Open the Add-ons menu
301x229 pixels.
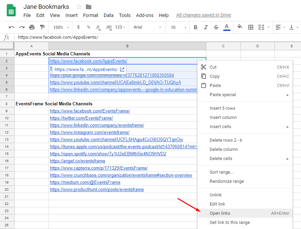pyautogui.click(x=145, y=15)
